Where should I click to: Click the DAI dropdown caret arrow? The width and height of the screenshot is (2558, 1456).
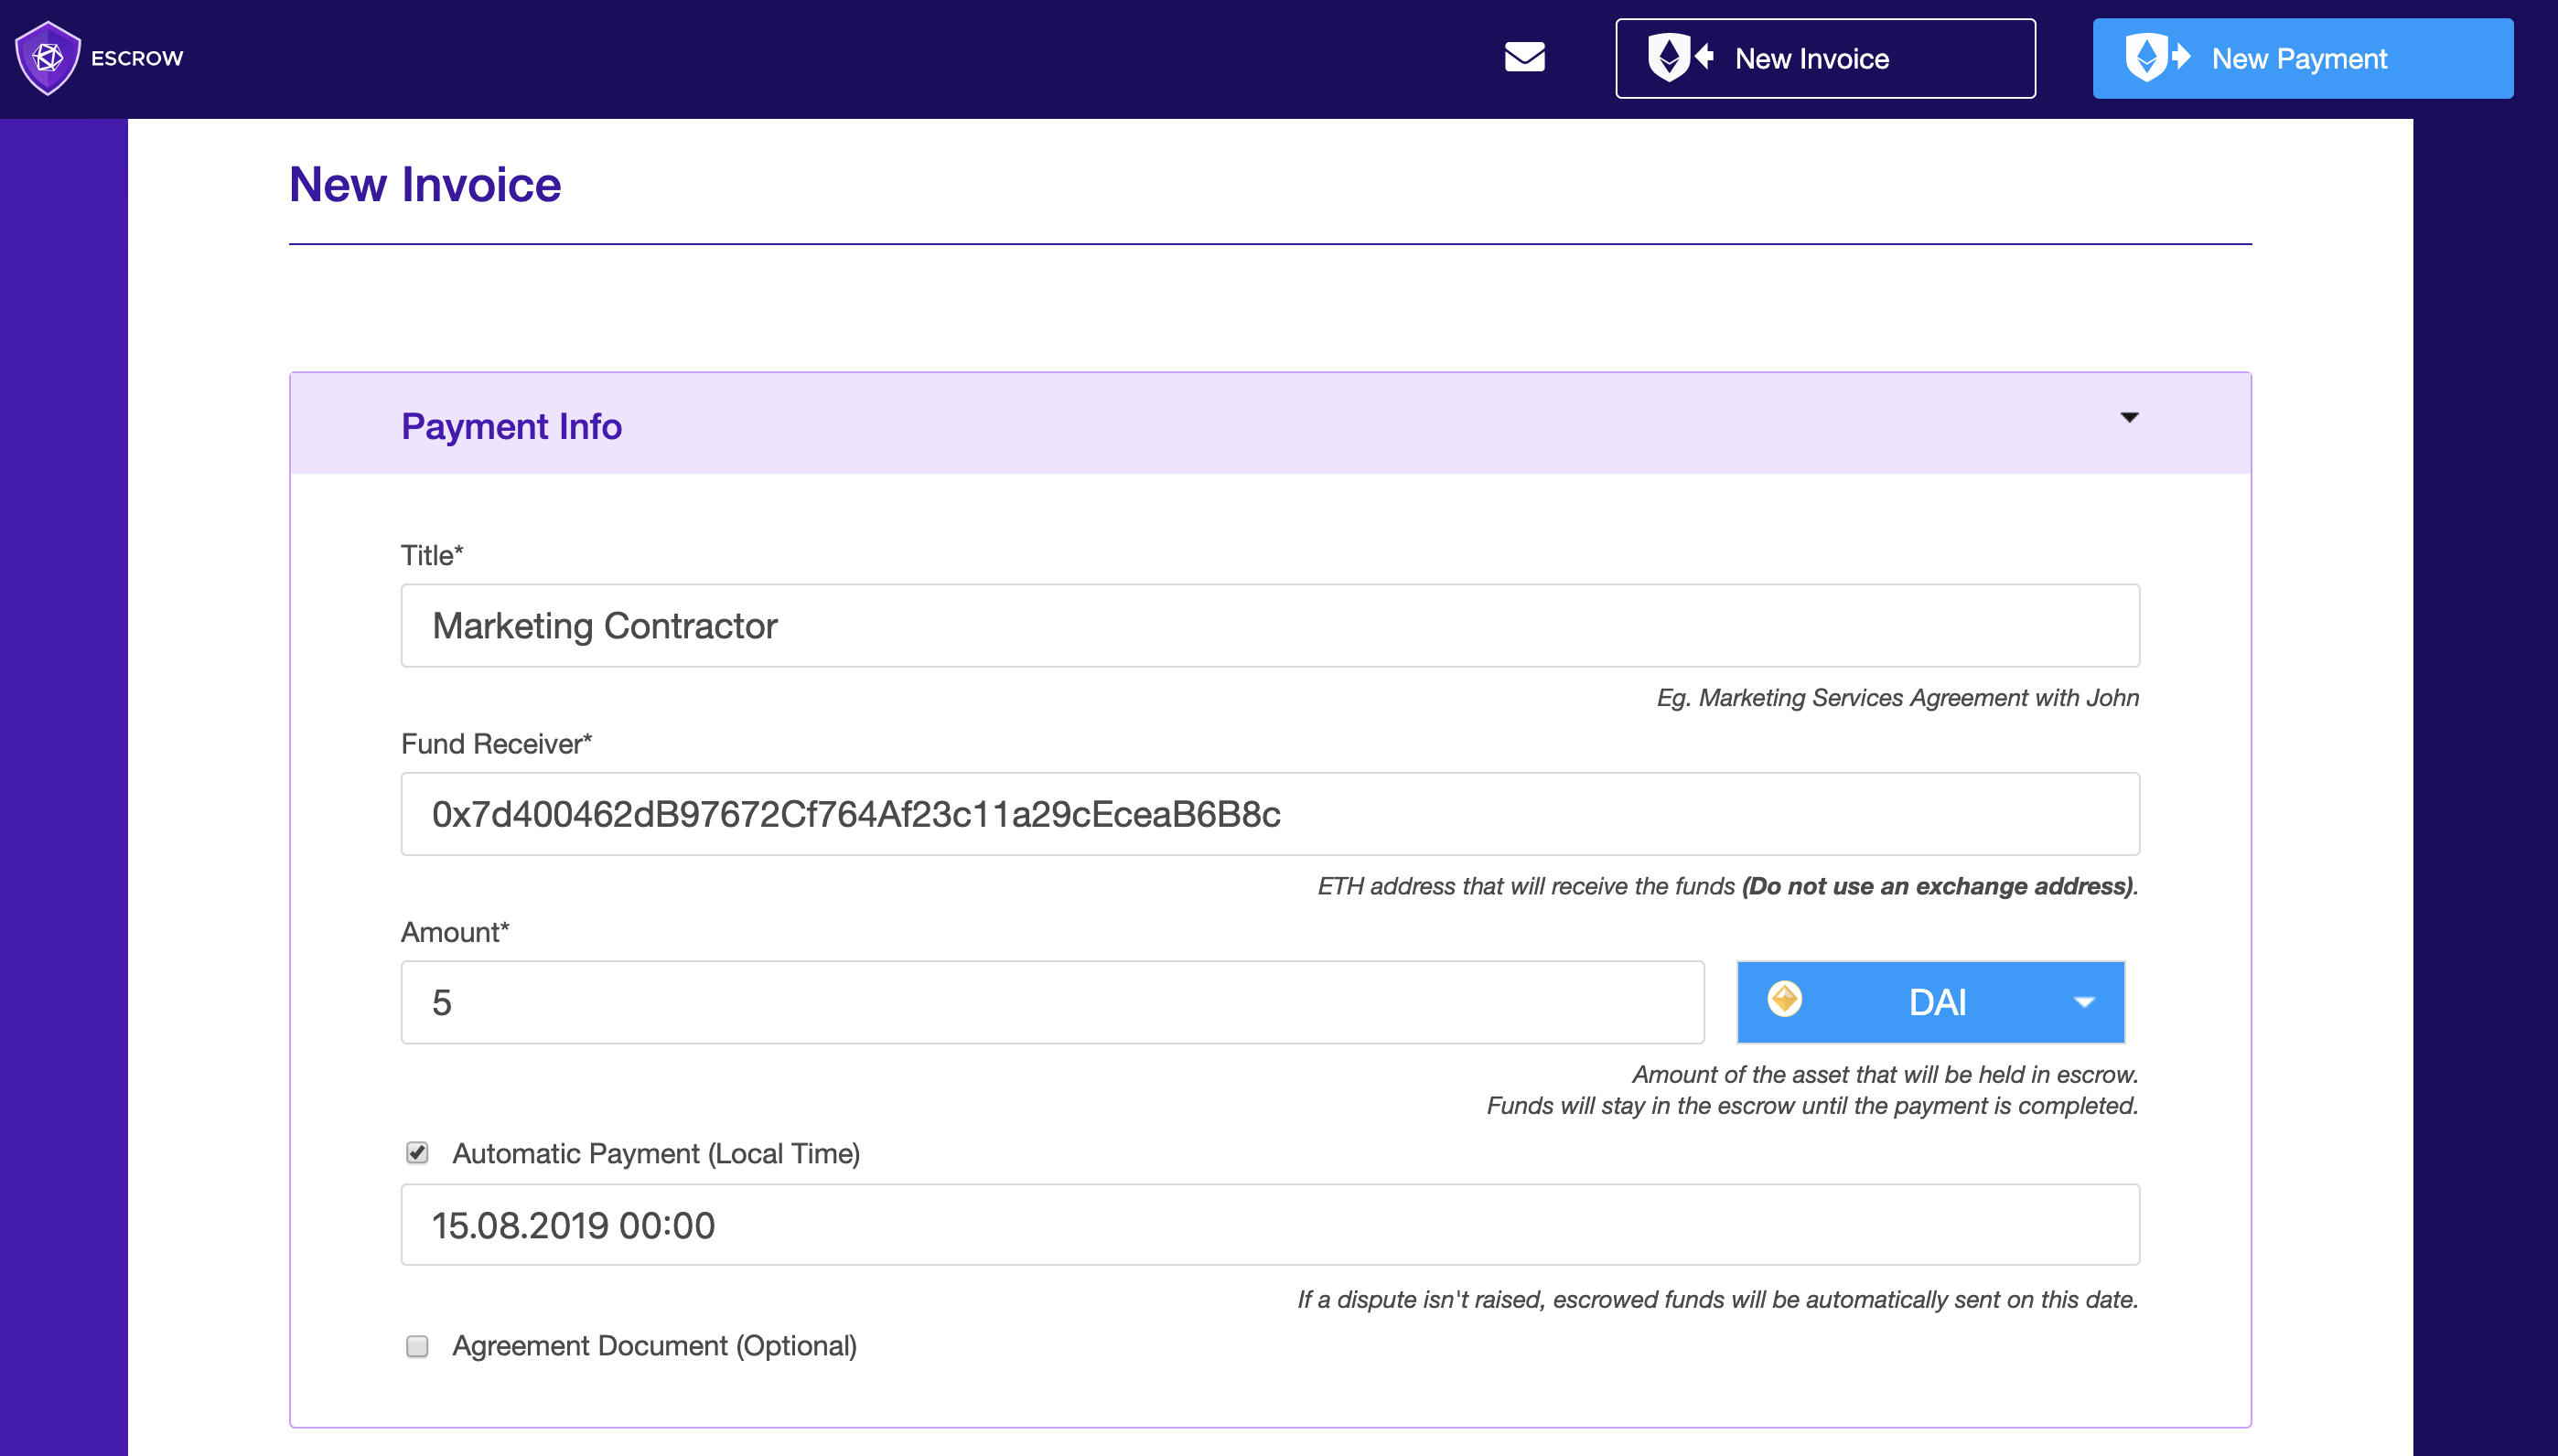click(2084, 1002)
